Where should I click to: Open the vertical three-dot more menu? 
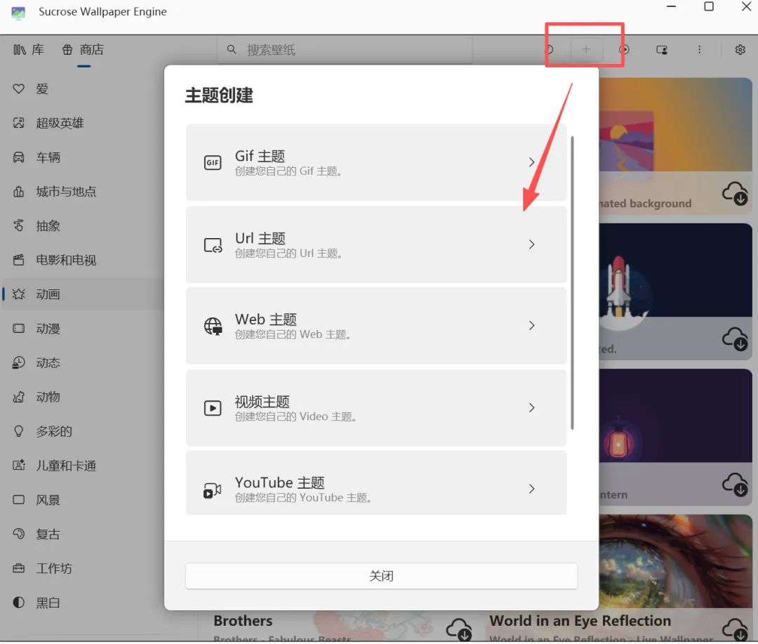(699, 49)
